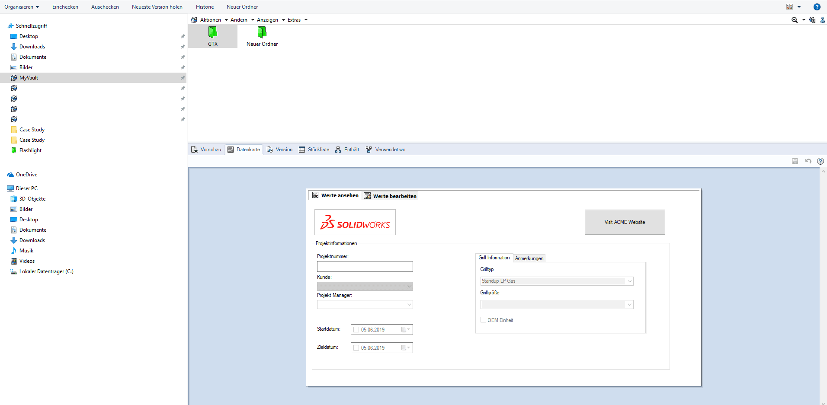Click Einchecken in the top toolbar
Viewport: 827px width, 405px height.
pos(65,7)
